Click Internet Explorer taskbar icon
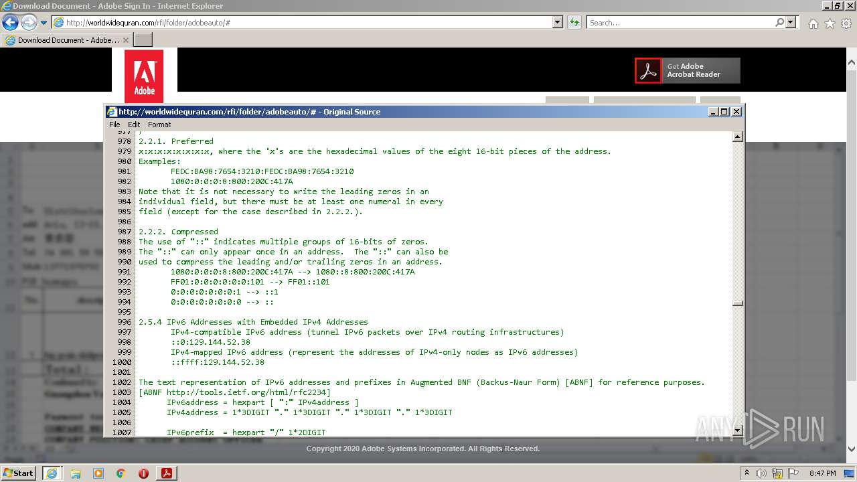Screen dimensions: 857x482 [52, 473]
